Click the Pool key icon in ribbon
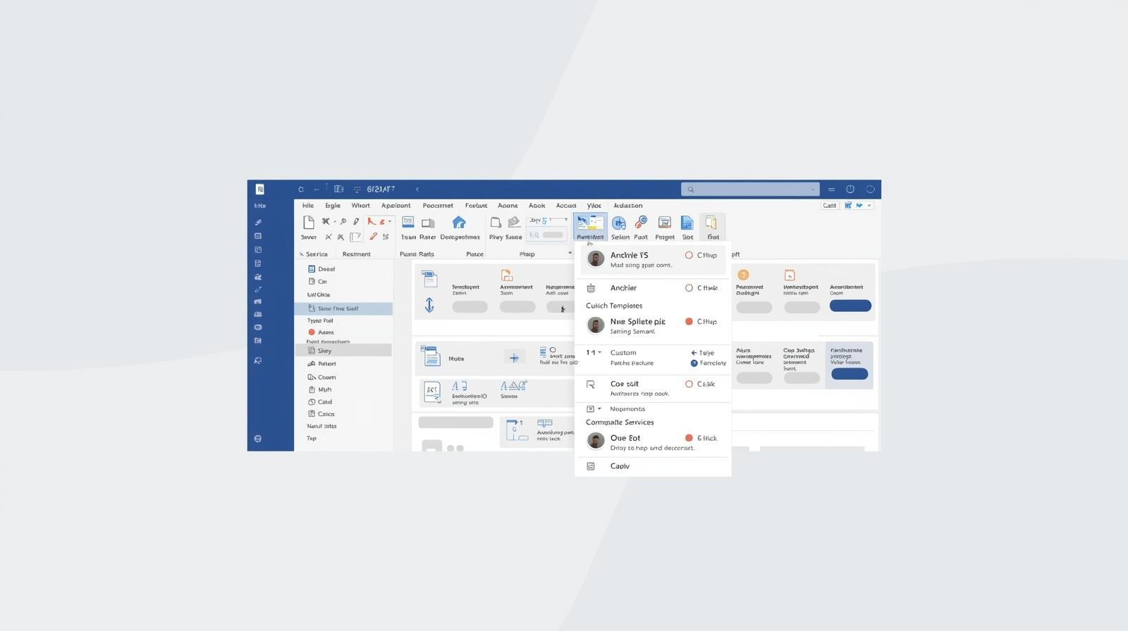Viewport: 1128px width, 631px height. pos(641,223)
